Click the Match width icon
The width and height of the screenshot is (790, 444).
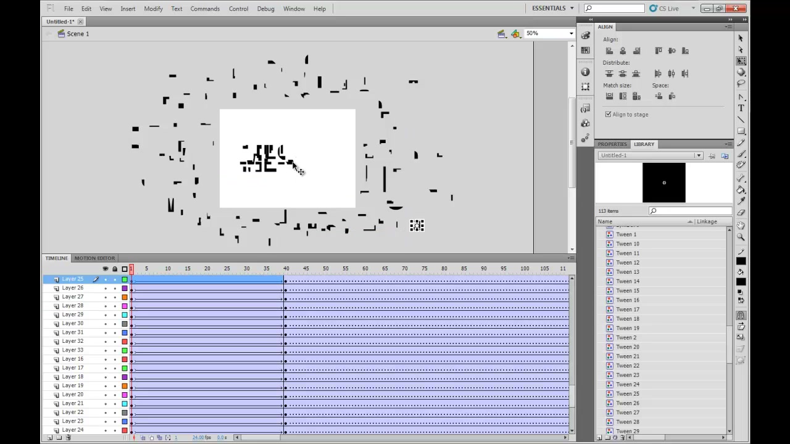tap(609, 96)
